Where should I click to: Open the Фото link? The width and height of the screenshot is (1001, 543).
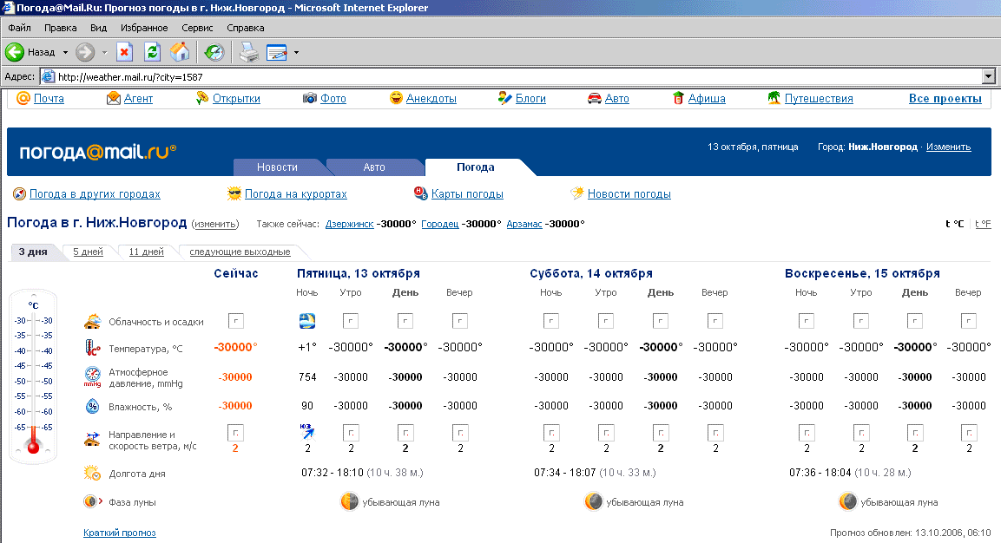tap(333, 98)
